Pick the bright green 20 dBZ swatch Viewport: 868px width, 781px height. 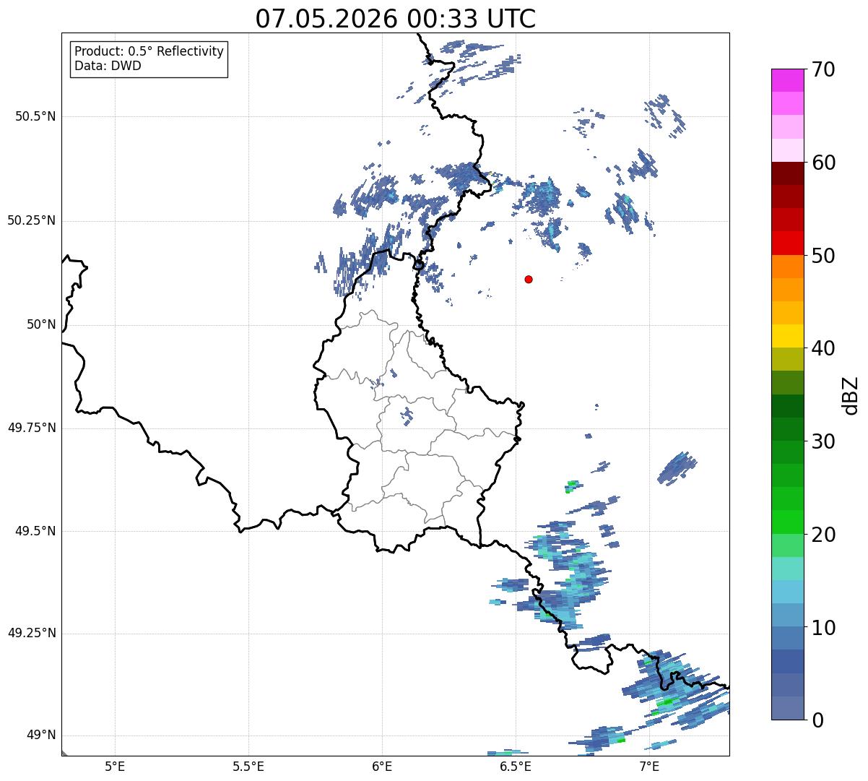coord(788,522)
